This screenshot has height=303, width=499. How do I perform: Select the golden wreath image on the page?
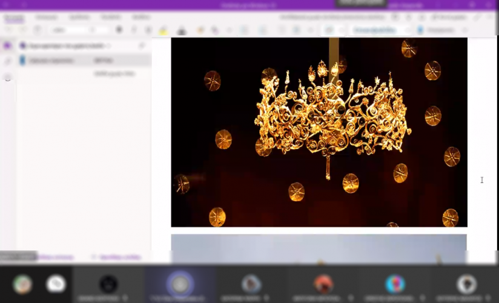point(319,132)
